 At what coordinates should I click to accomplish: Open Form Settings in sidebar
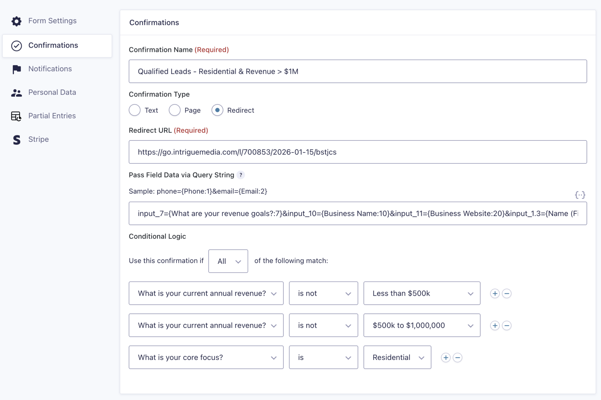pyautogui.click(x=52, y=21)
